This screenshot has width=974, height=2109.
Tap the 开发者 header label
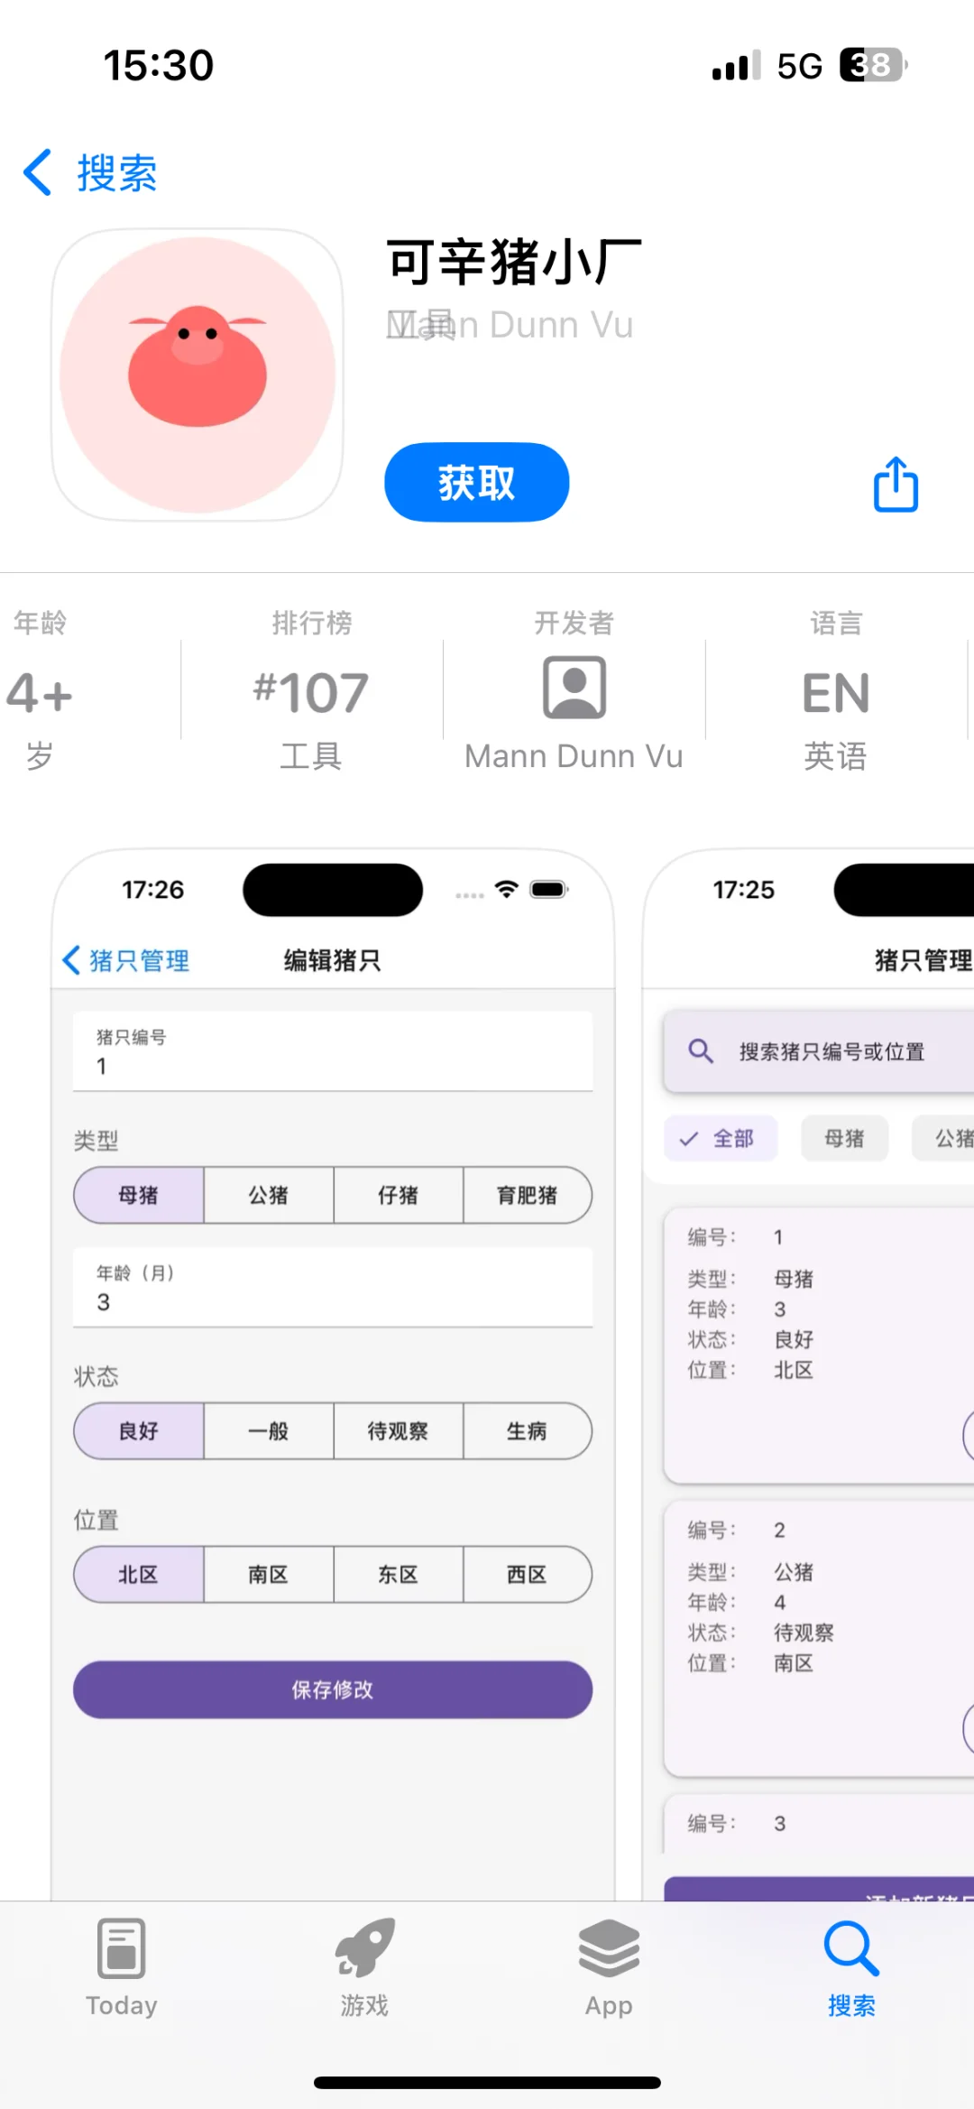point(574,623)
